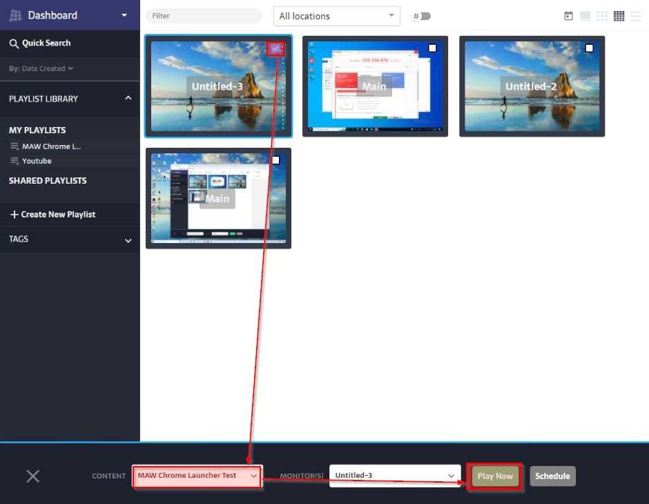Open the MAW Chrome L... playlist
This screenshot has width=649, height=504.
pyautogui.click(x=51, y=146)
